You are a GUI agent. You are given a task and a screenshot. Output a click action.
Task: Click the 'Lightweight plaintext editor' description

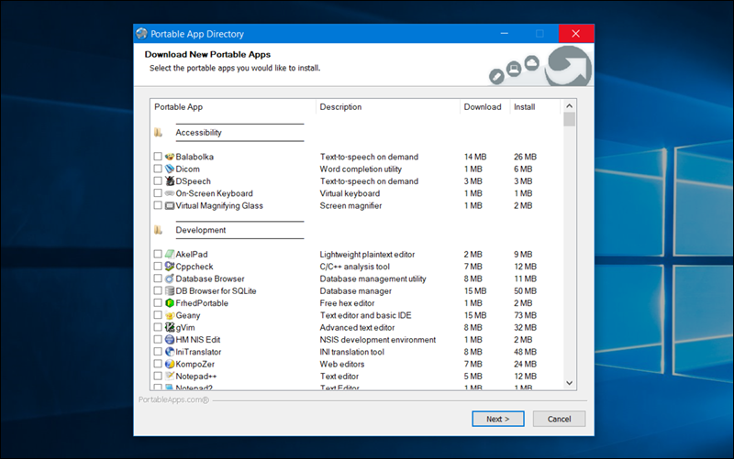(367, 255)
